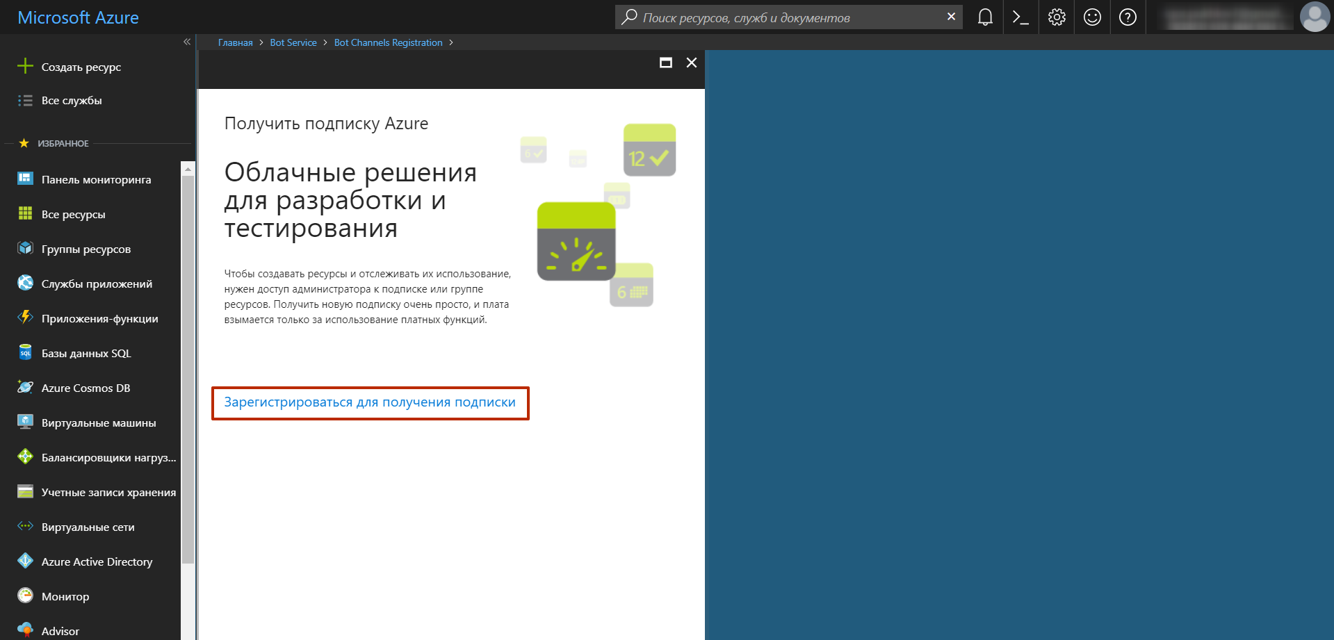Open Все службы menu item
The image size is (1334, 640).
(72, 100)
